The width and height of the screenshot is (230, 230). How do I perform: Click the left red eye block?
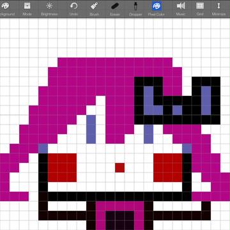62,168
